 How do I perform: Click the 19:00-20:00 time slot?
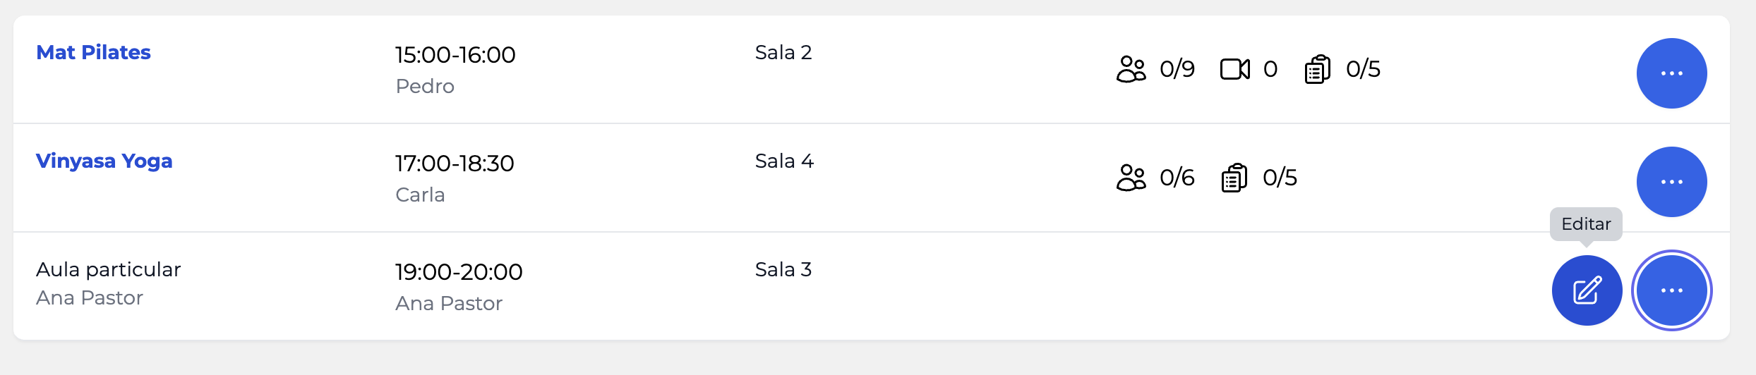(459, 272)
